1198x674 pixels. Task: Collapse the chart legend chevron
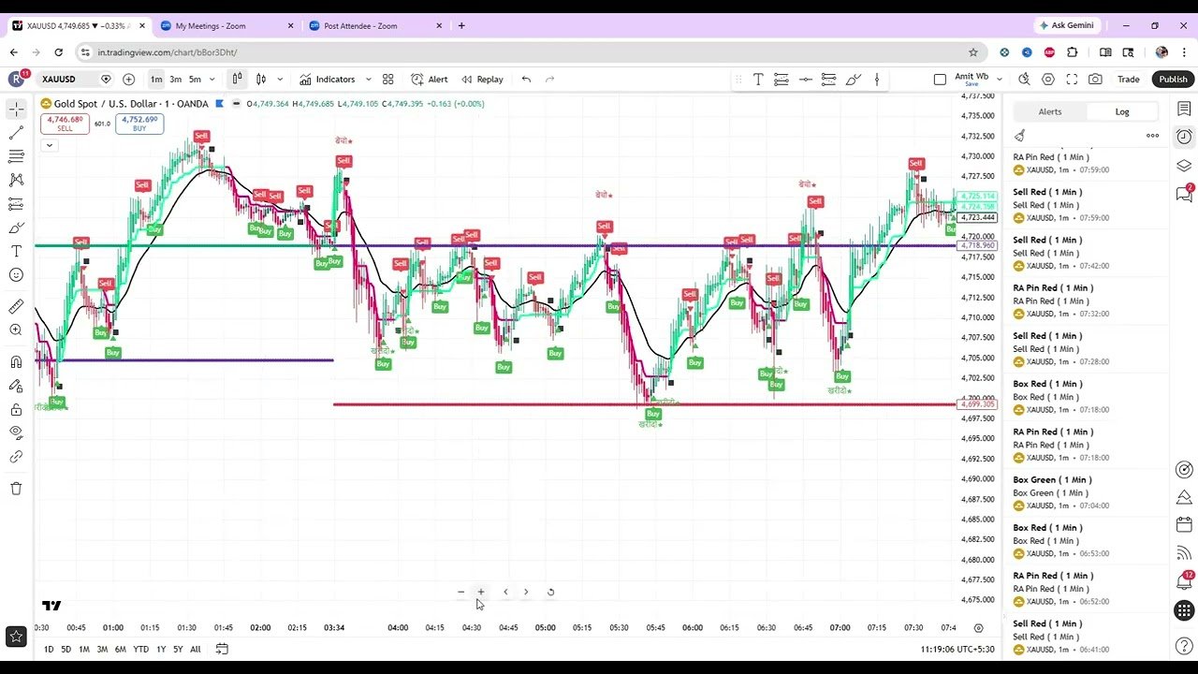[x=49, y=145]
